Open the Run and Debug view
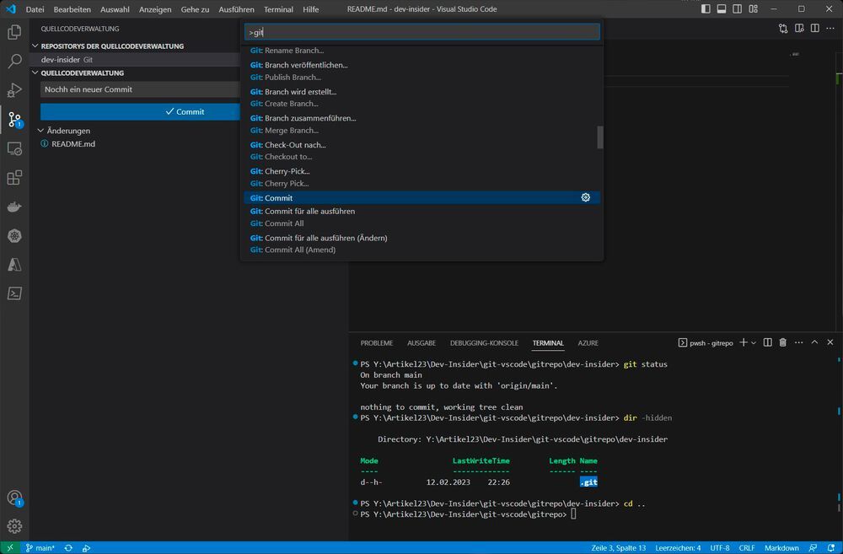The height and width of the screenshot is (554, 843). pos(13,90)
